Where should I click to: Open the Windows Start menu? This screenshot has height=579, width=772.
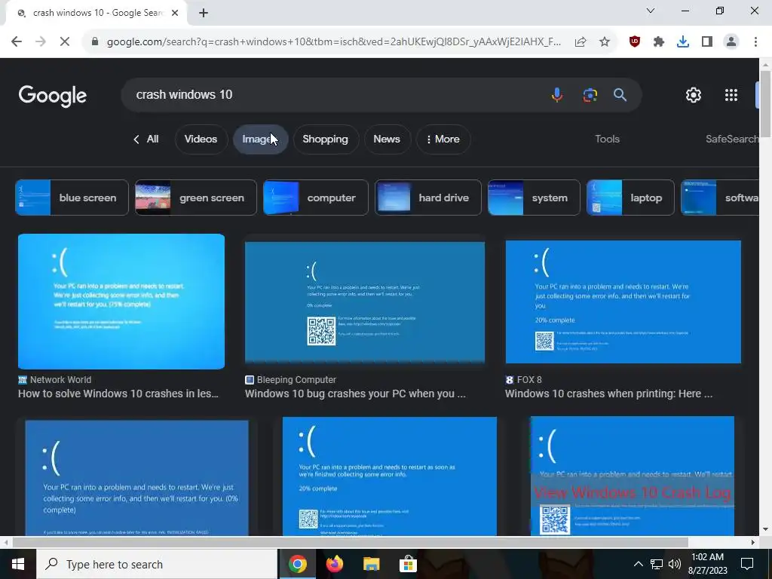click(18, 564)
